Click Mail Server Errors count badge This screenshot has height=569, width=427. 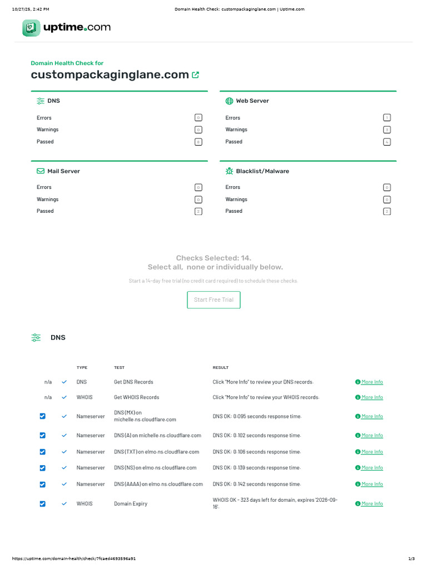(x=198, y=187)
